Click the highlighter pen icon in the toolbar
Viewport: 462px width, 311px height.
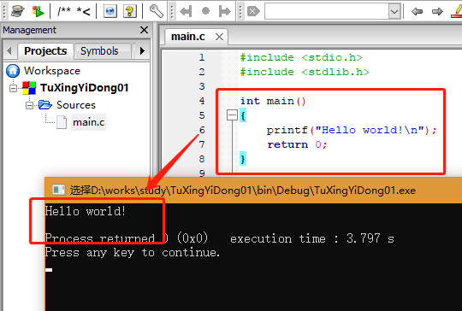click(457, 11)
